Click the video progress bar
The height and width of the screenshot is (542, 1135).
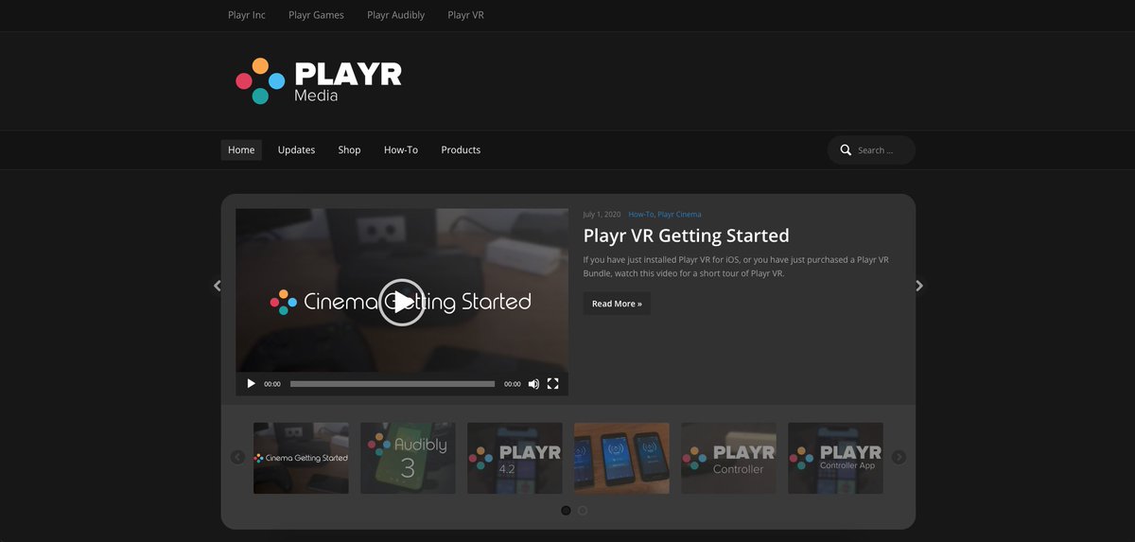click(x=393, y=384)
